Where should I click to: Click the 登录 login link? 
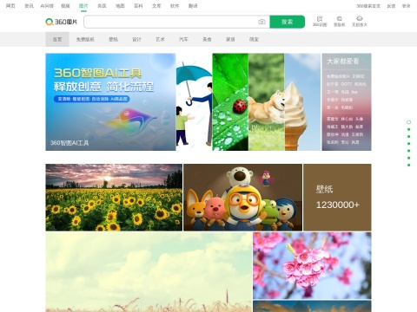click(x=406, y=6)
